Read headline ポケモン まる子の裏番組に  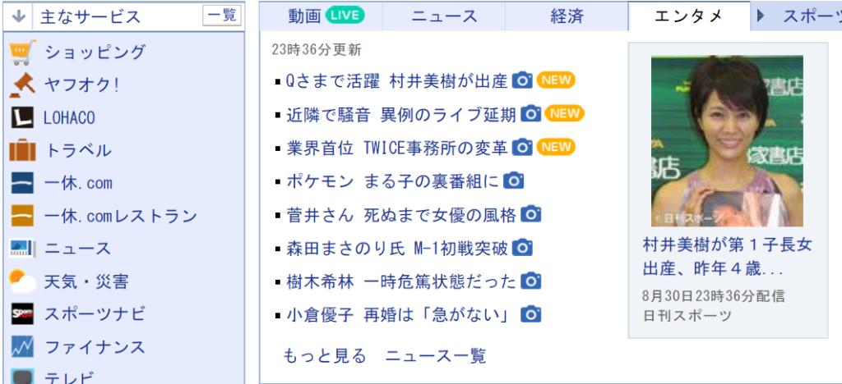pos(392,181)
